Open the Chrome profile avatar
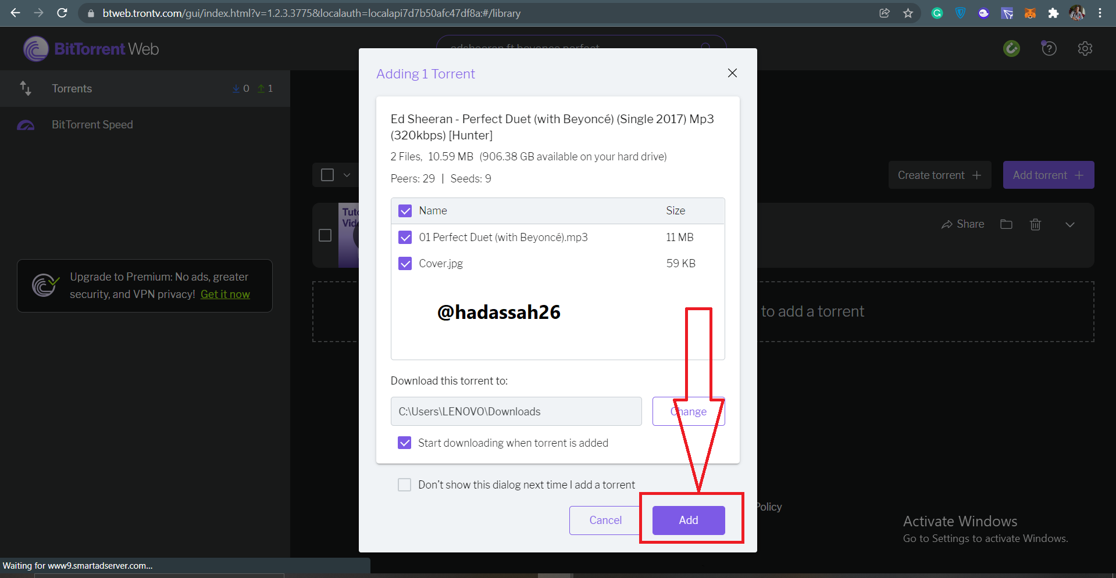Viewport: 1116px width, 578px height. [x=1077, y=13]
